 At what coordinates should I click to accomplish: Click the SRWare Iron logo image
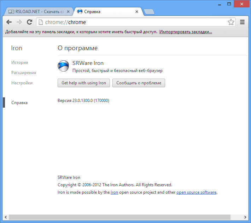point(63,66)
